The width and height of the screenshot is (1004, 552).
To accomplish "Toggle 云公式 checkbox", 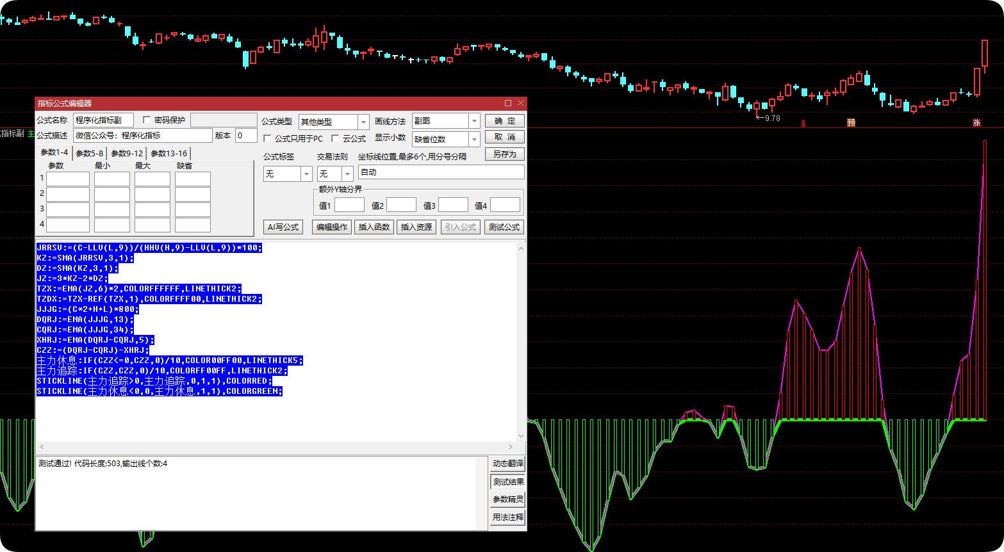I will [x=335, y=138].
